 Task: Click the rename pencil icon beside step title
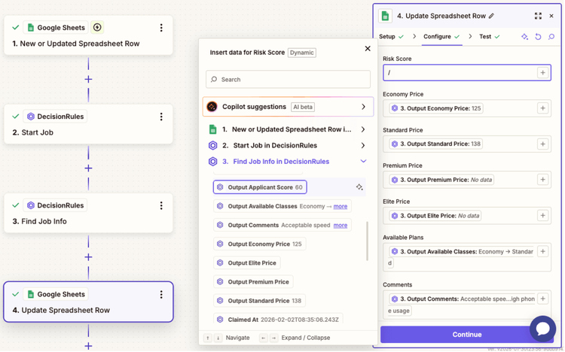coord(492,16)
